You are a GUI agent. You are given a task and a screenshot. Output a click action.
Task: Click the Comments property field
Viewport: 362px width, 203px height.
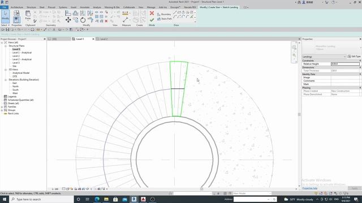coord(345,81)
